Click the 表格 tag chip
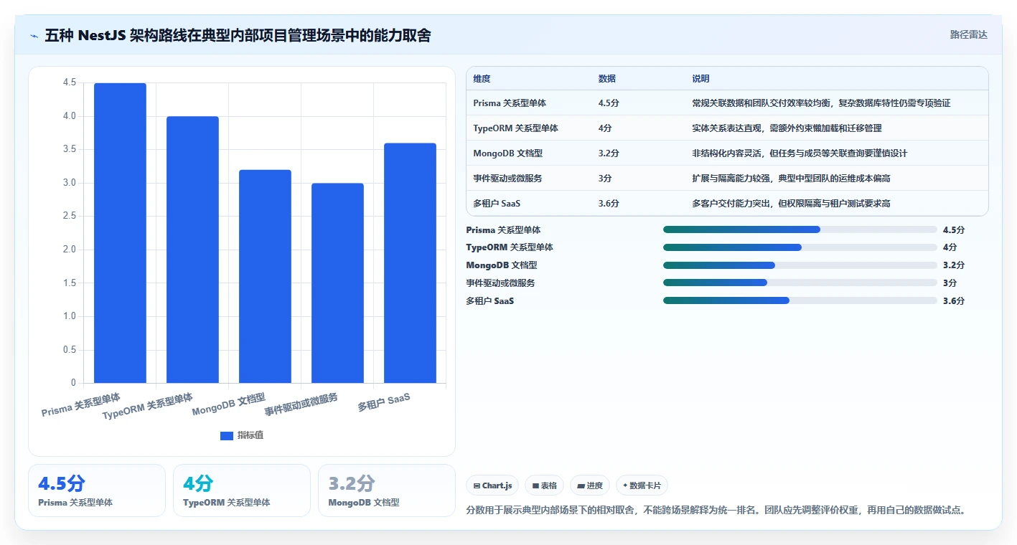The image size is (1017, 545). point(545,485)
